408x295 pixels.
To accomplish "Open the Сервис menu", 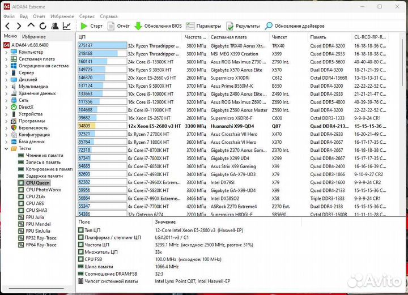I will click(87, 16).
